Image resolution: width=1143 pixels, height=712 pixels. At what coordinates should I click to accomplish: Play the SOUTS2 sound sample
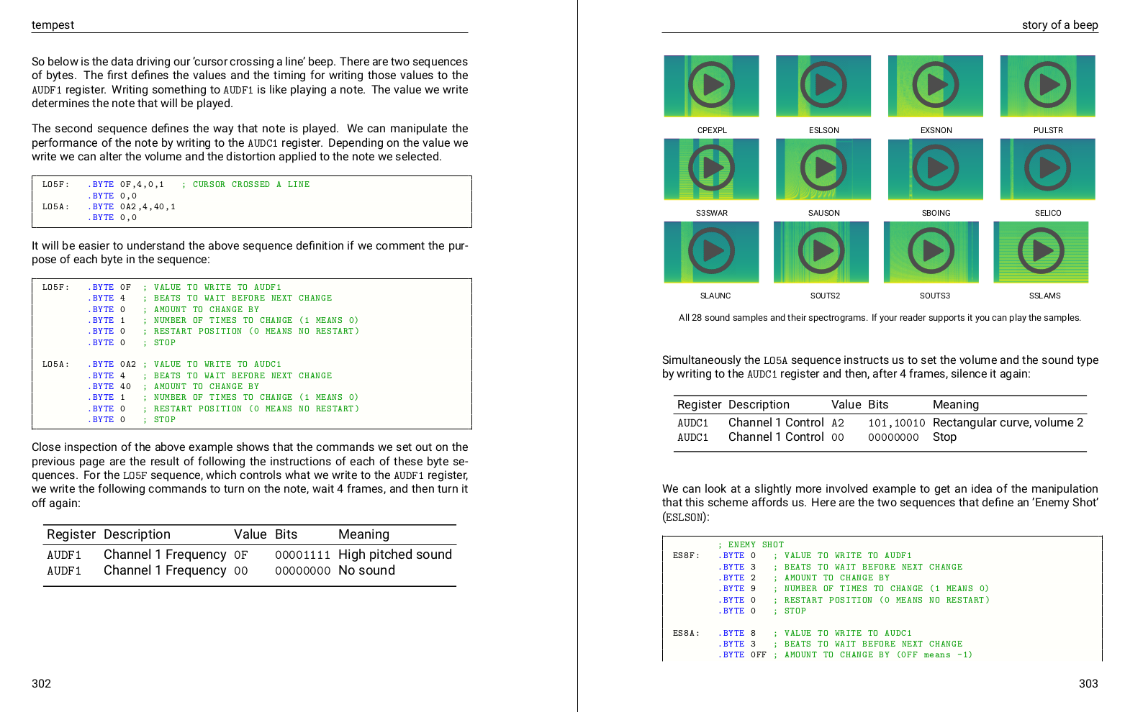click(821, 251)
